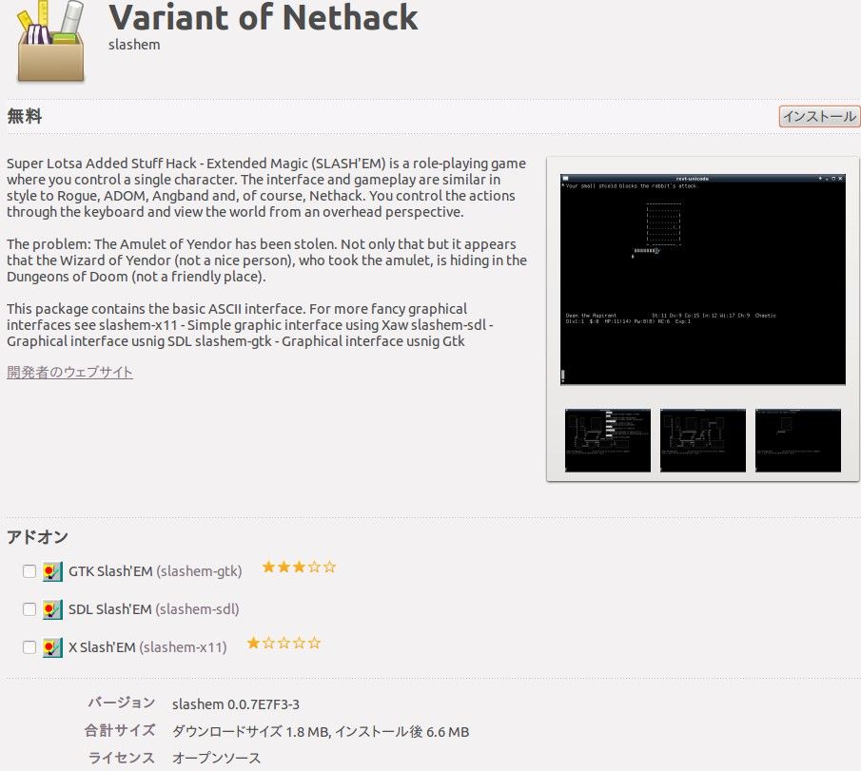Click the インストール install button
Image resolution: width=861 pixels, height=771 pixels.
[x=819, y=116]
